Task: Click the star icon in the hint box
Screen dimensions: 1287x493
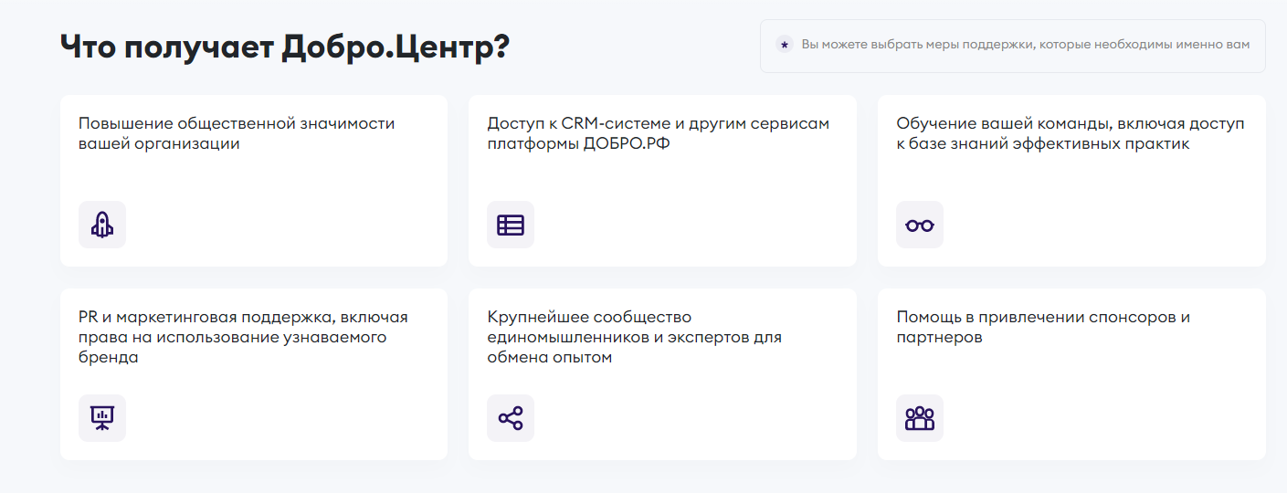Action: [x=784, y=45]
